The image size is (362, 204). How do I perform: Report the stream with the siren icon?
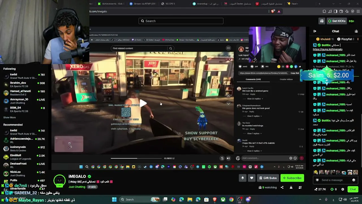pyautogui.click(x=291, y=187)
